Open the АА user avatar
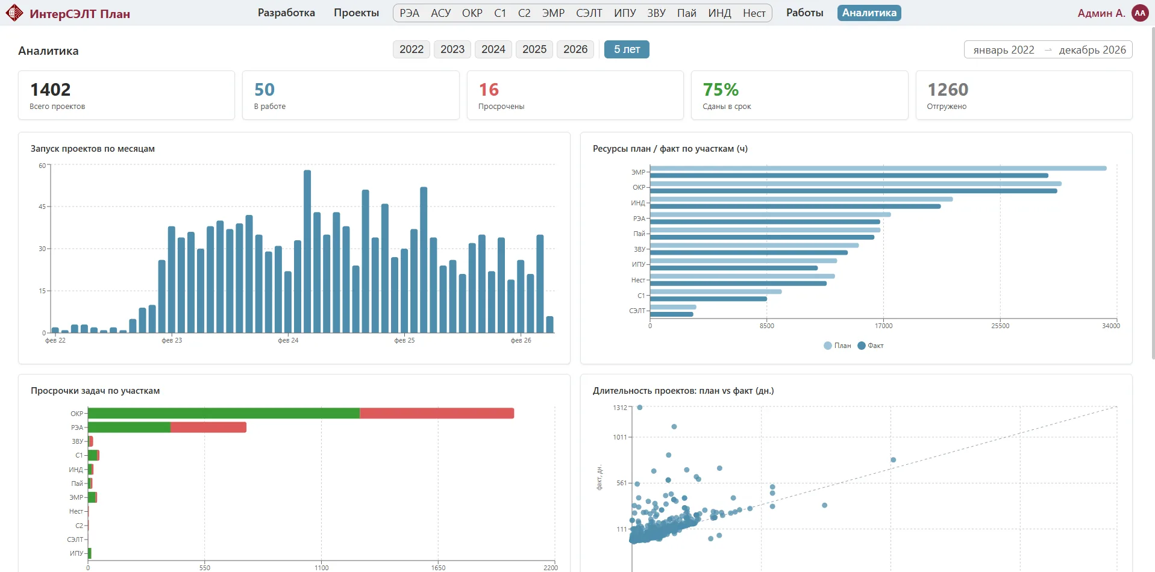1155x572 pixels. click(1140, 13)
